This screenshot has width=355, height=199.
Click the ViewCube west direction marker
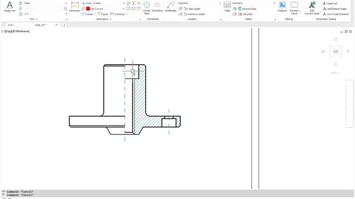pyautogui.click(x=323, y=51)
